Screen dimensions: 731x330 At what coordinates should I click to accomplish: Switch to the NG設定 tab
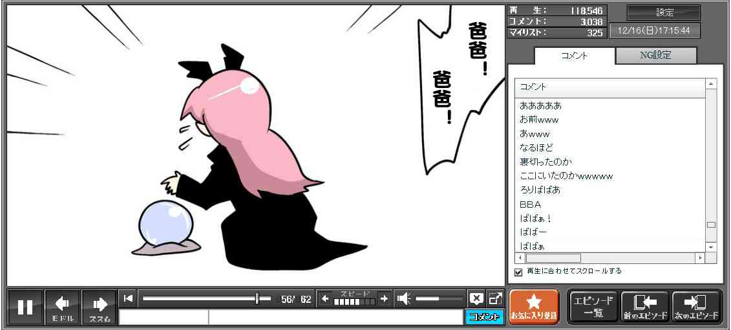pyautogui.click(x=655, y=56)
